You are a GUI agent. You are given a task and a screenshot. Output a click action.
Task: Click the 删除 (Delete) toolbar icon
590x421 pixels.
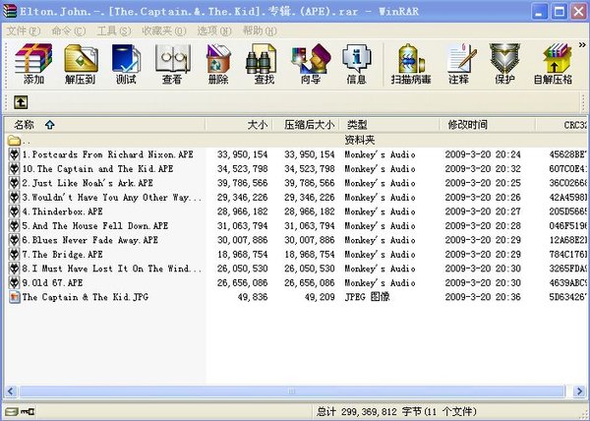point(218,64)
